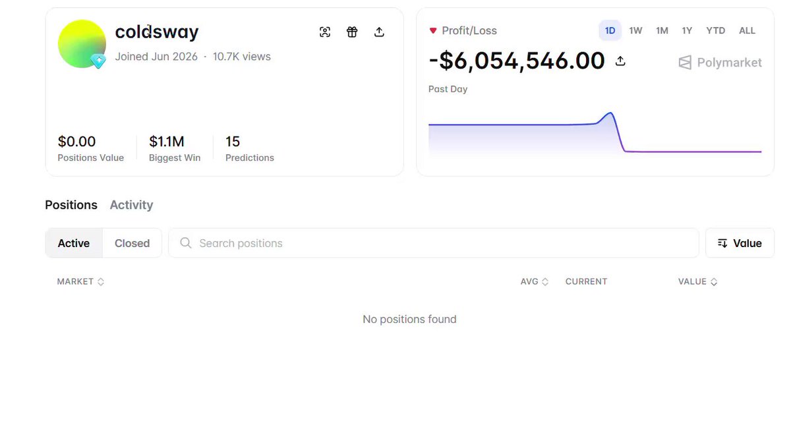
Task: Click the 'No positions found' message
Action: tap(409, 319)
